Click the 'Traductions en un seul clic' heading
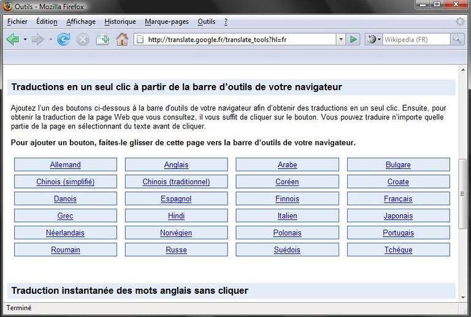 tap(177, 87)
